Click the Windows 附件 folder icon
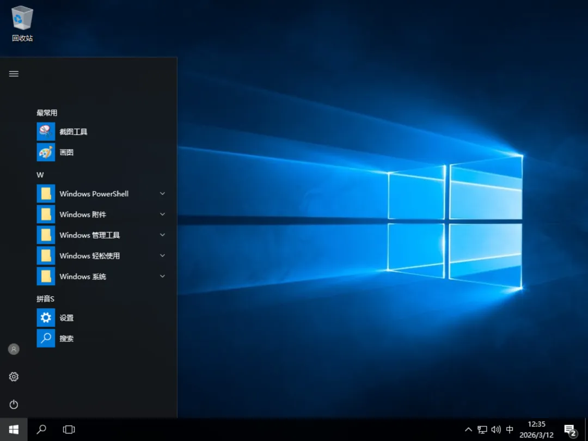The width and height of the screenshot is (588, 441). pyautogui.click(x=46, y=214)
